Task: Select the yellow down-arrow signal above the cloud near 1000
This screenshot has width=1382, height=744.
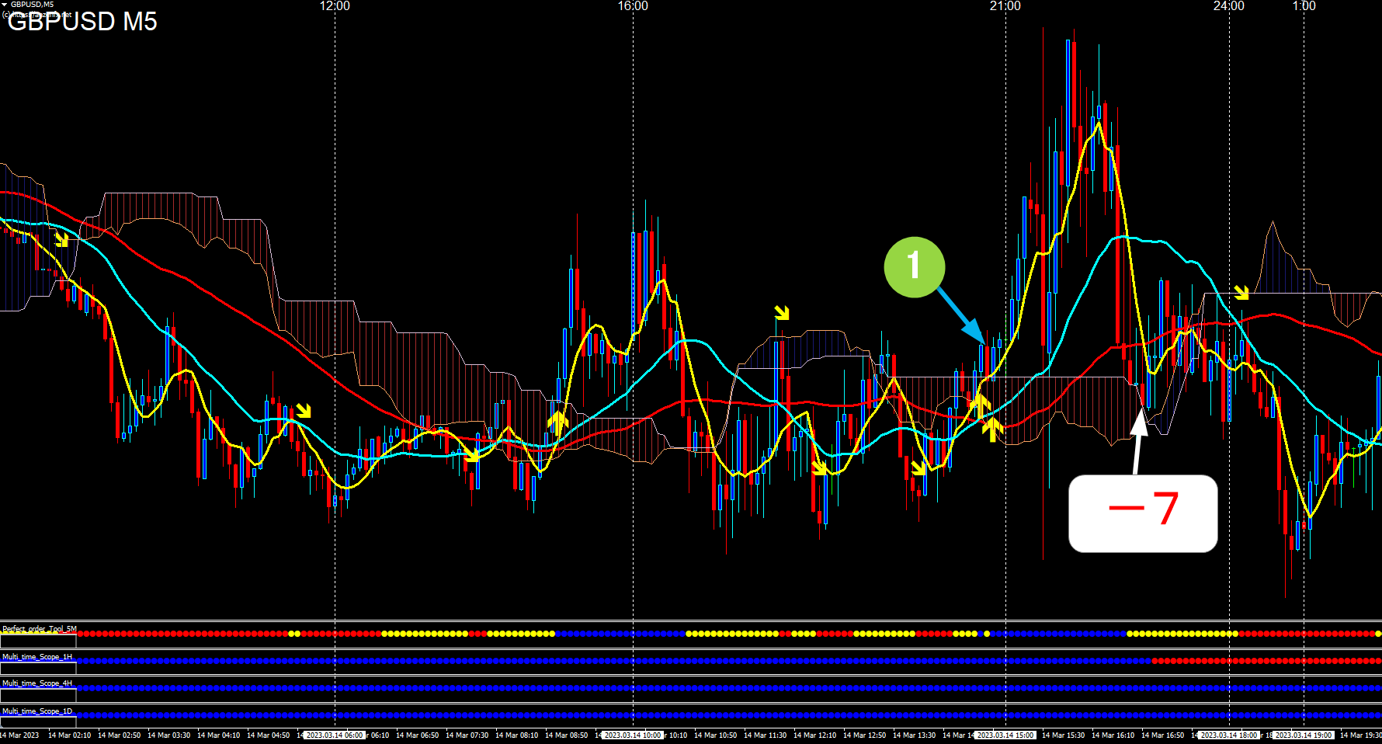Action: [782, 313]
